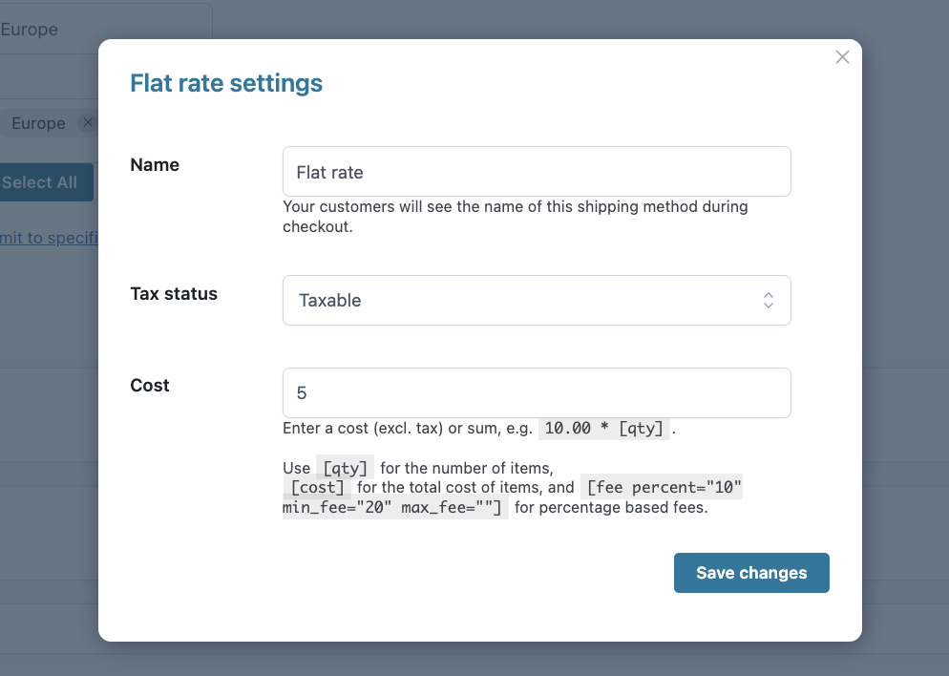Open the limit to specific link behind dialog

click(x=49, y=238)
